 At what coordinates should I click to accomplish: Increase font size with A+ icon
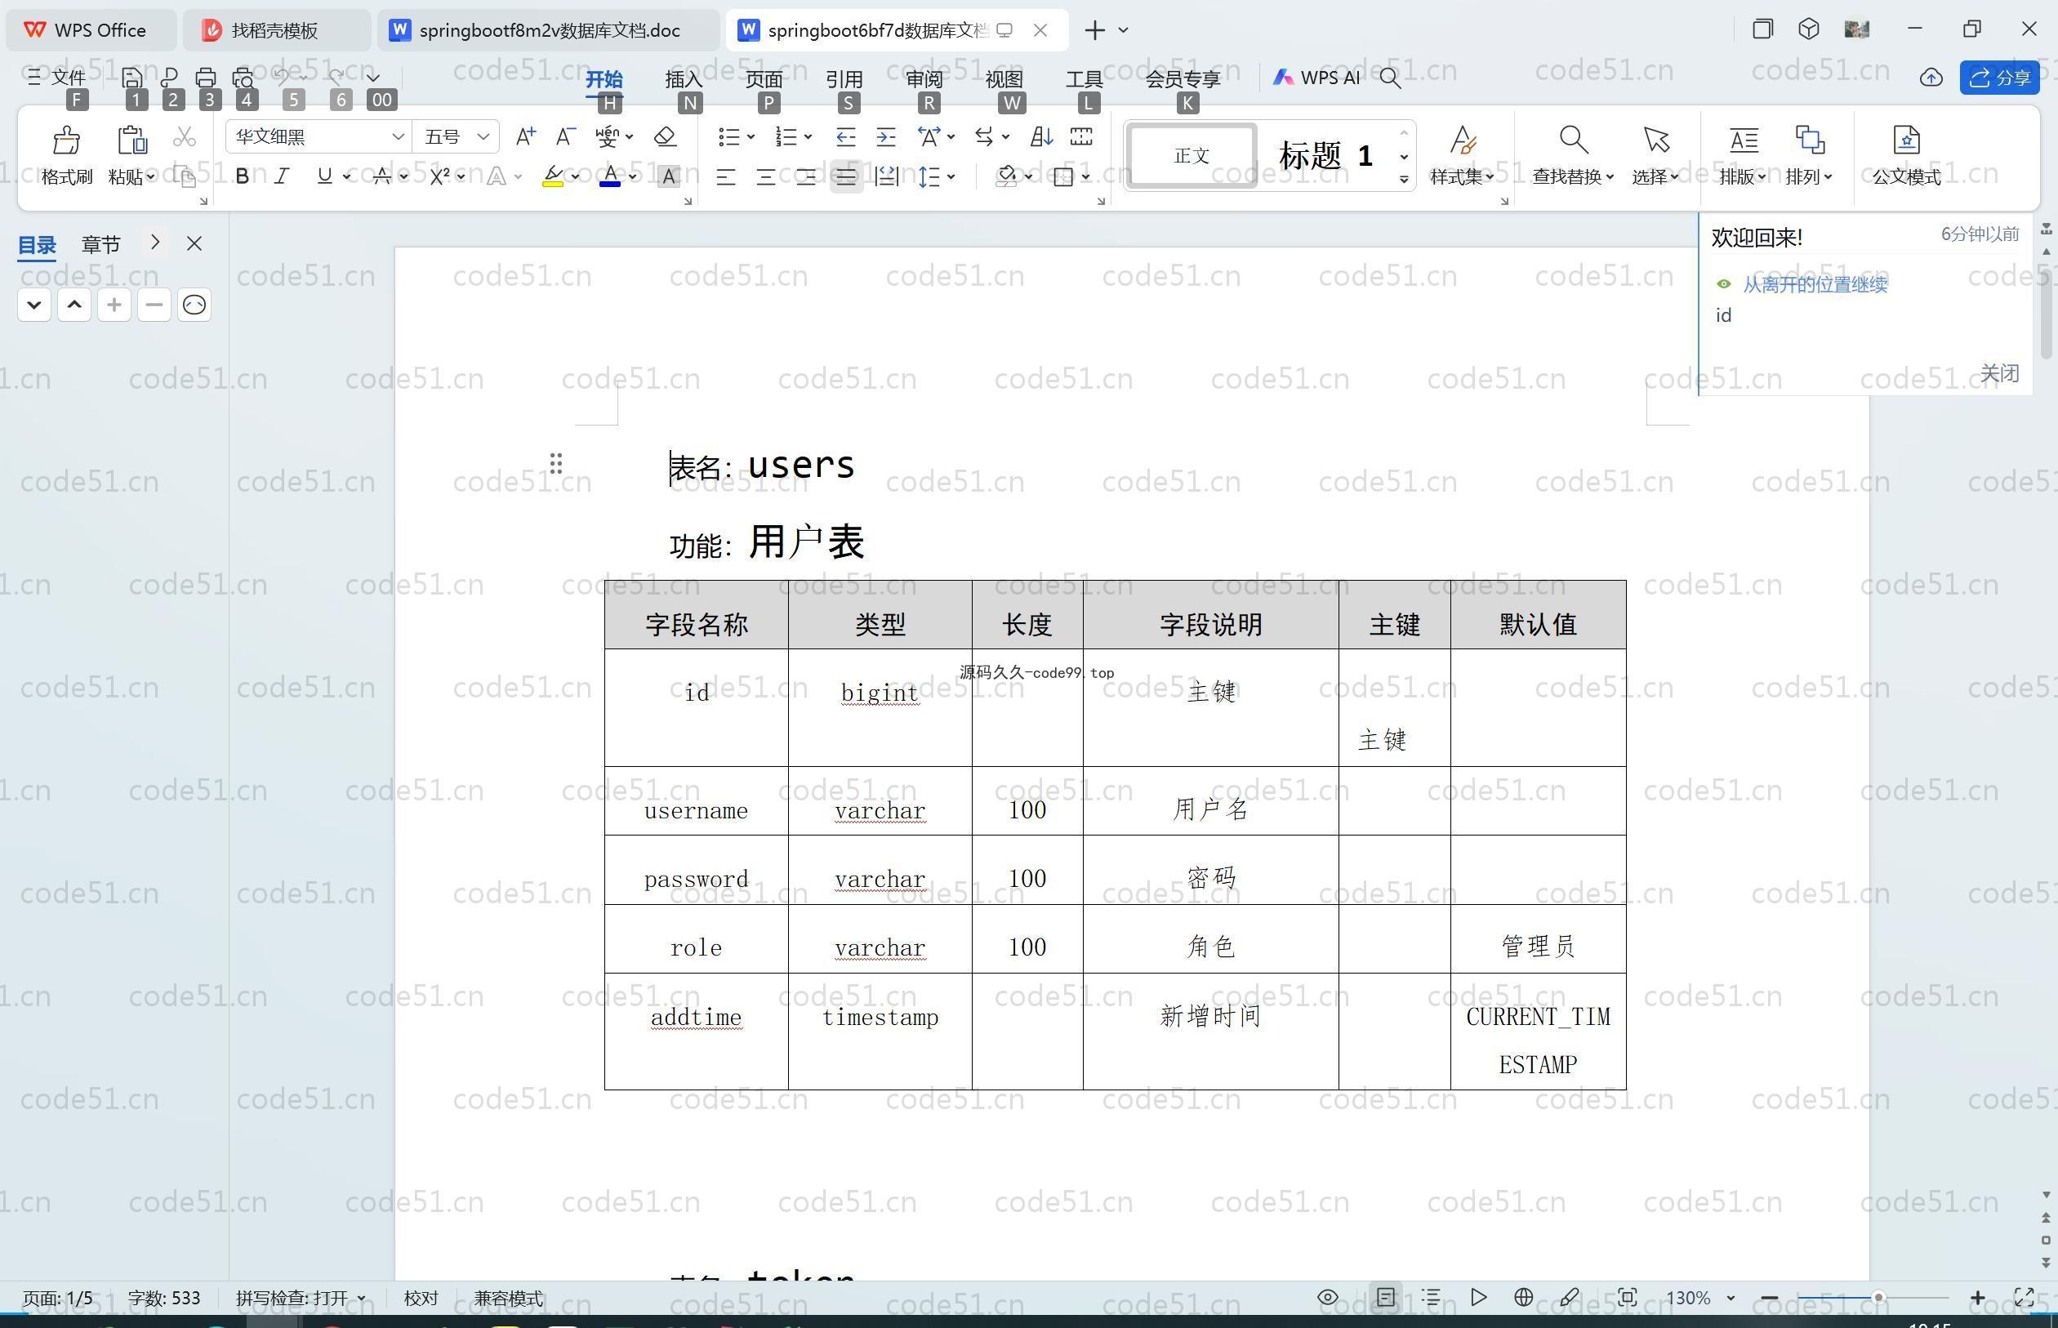pyautogui.click(x=525, y=136)
